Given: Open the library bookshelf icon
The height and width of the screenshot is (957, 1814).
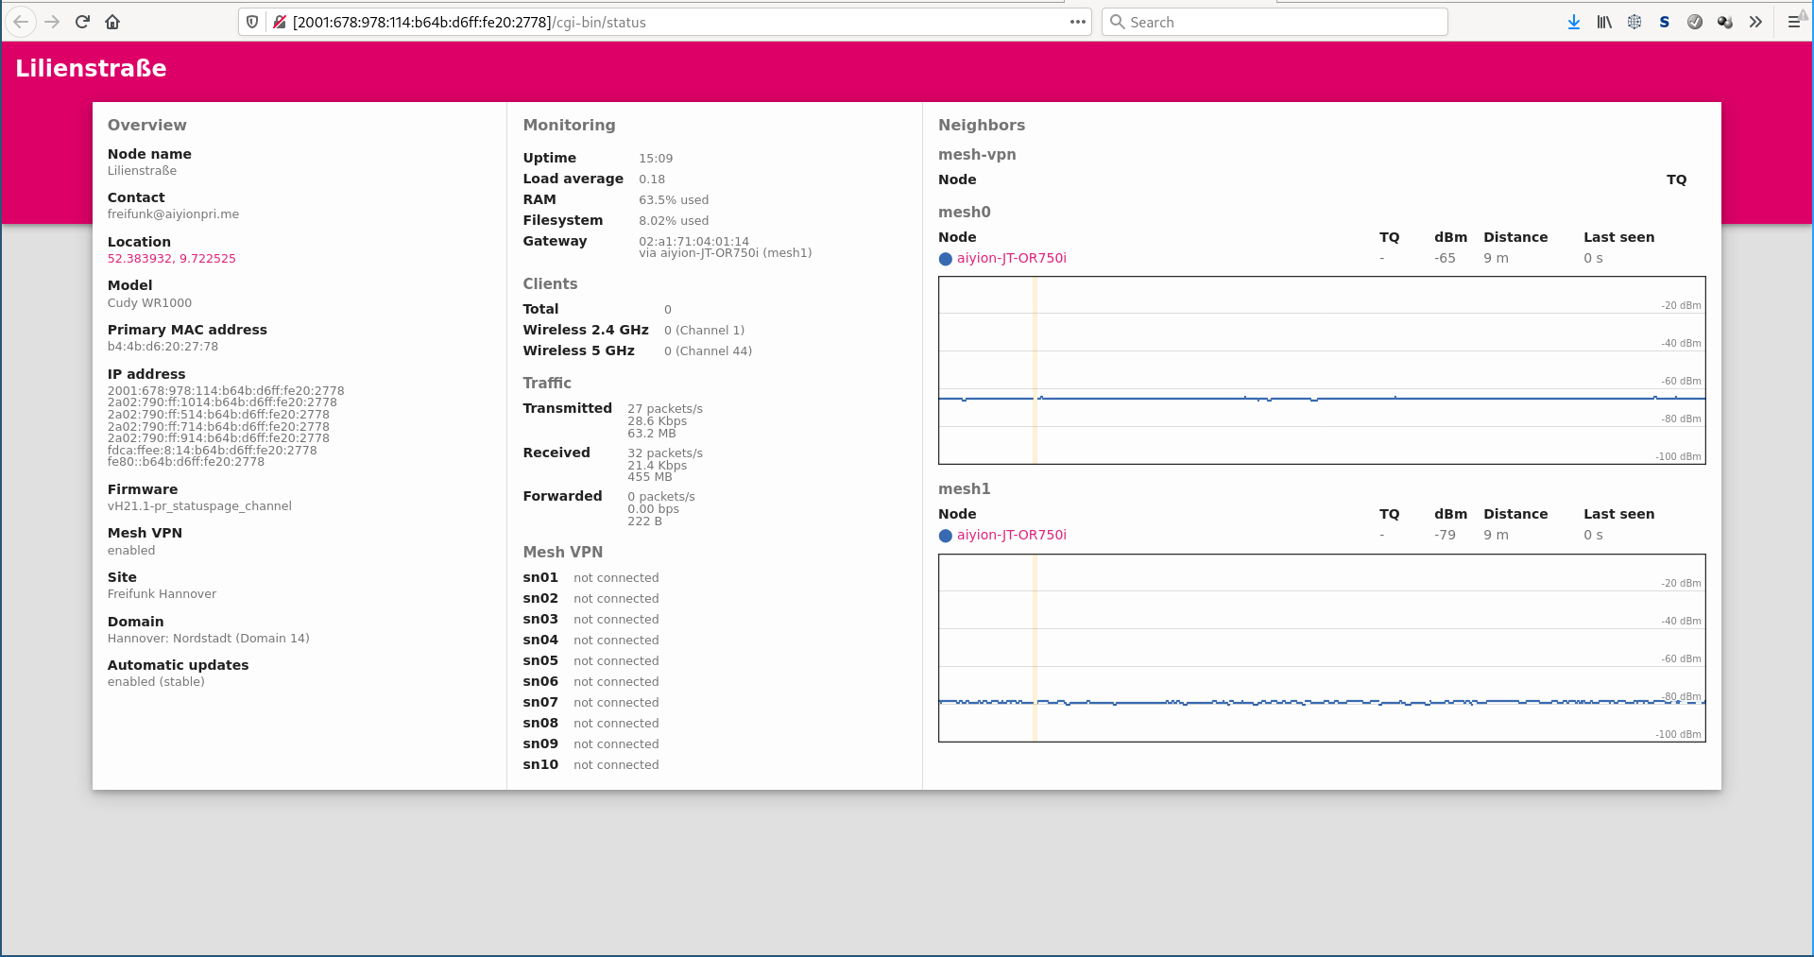Looking at the screenshot, I should [x=1604, y=22].
